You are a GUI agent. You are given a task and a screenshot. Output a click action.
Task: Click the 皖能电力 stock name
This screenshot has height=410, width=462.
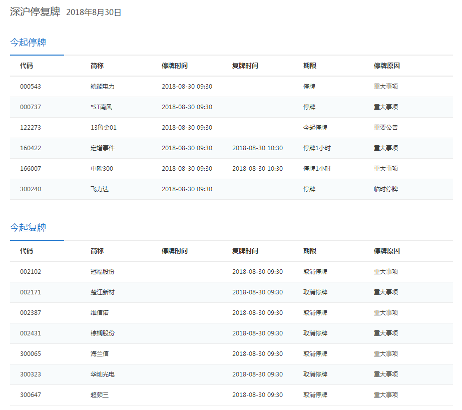(x=103, y=87)
